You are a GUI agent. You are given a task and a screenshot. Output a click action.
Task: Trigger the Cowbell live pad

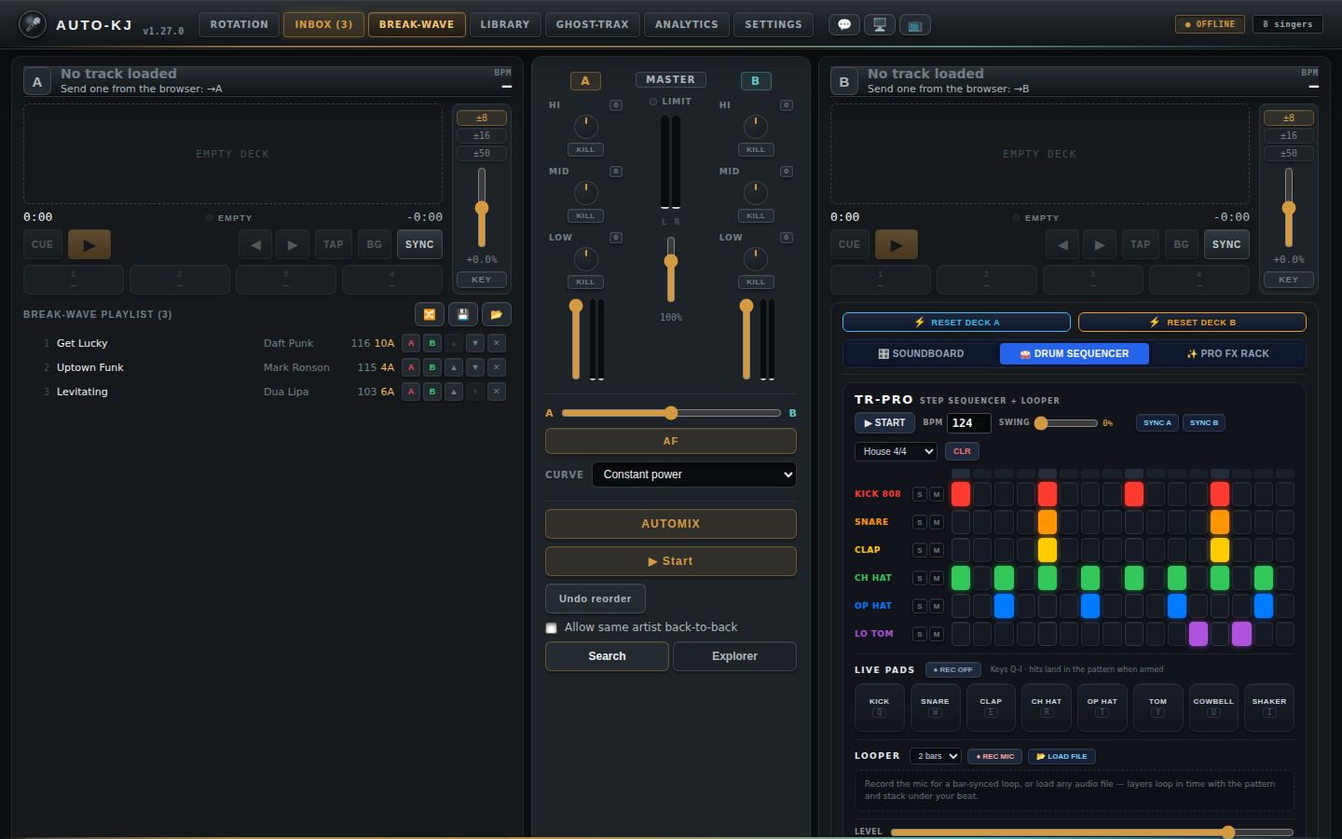coord(1213,707)
